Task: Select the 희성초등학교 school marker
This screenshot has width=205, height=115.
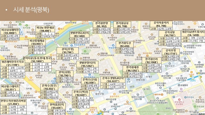Action: [72, 45]
